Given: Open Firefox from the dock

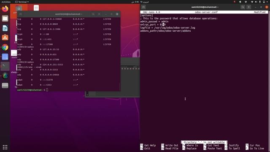Looking at the screenshot, I should coord(5,8).
